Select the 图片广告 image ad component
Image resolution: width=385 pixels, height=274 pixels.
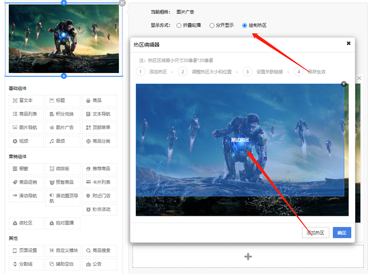pyautogui.click(x=63, y=127)
